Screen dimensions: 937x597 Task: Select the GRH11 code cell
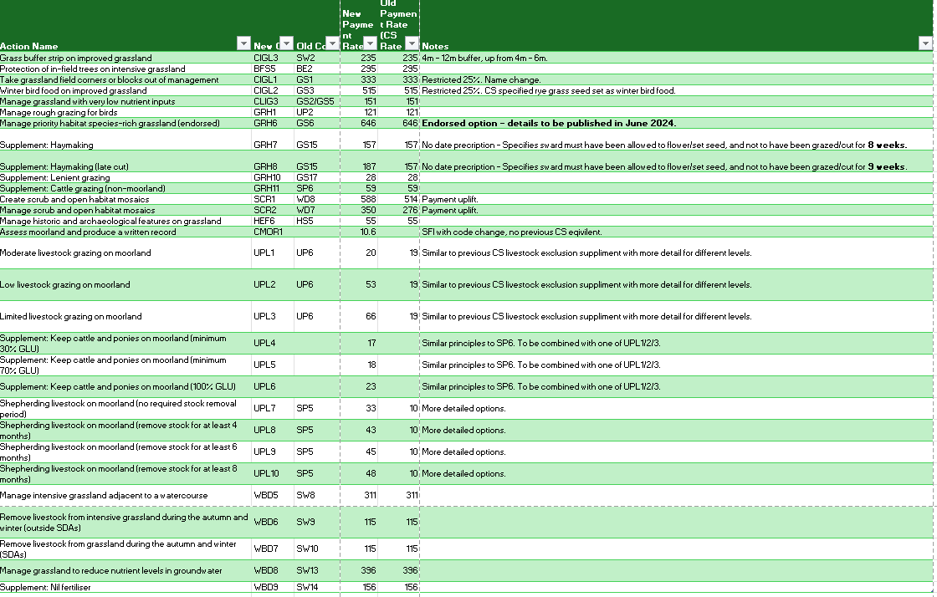click(x=273, y=188)
